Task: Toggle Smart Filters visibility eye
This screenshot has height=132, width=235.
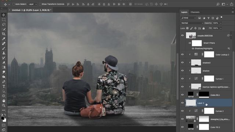Action: click(190, 43)
